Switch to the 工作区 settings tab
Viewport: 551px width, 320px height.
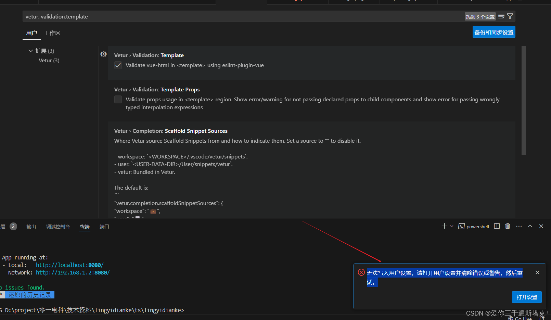pos(52,33)
